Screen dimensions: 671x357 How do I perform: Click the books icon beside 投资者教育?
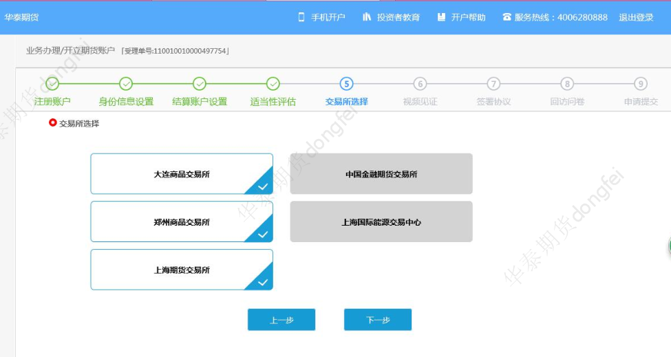coord(367,17)
